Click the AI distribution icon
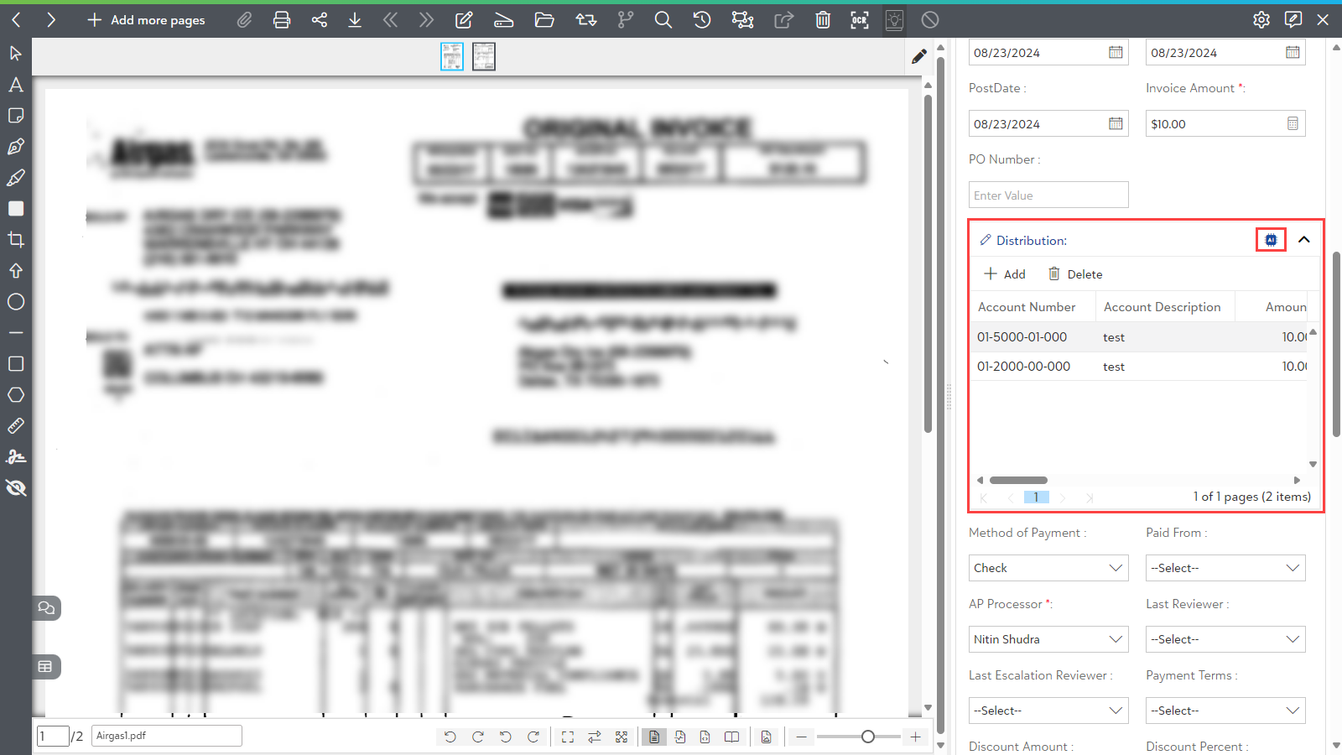This screenshot has width=1342, height=755. tap(1271, 240)
